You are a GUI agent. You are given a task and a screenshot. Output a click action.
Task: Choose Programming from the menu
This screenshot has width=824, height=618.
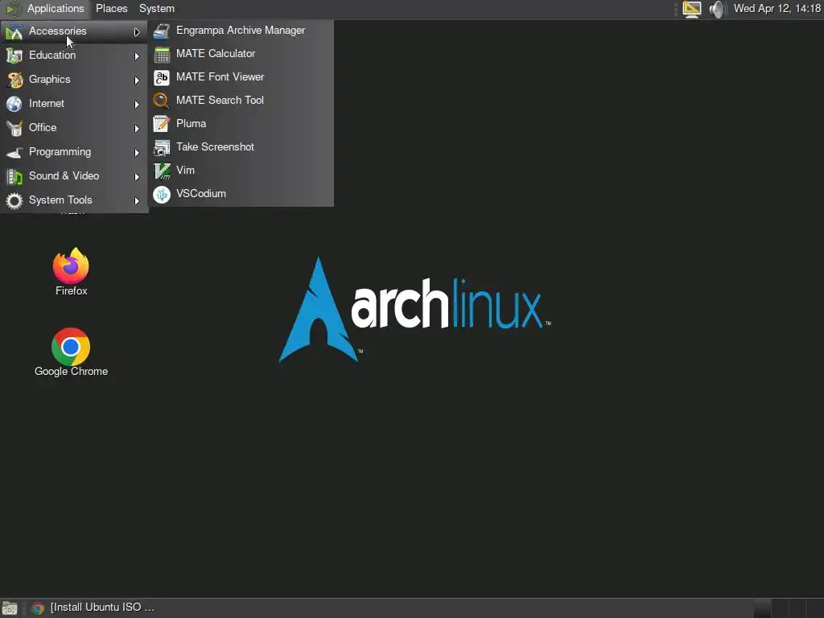(x=60, y=152)
